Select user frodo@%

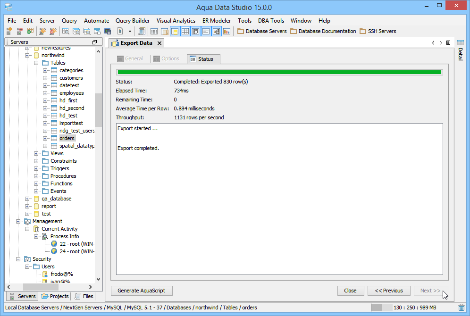62,274
